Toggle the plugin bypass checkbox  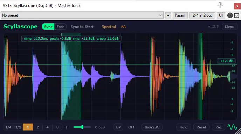(237, 15)
